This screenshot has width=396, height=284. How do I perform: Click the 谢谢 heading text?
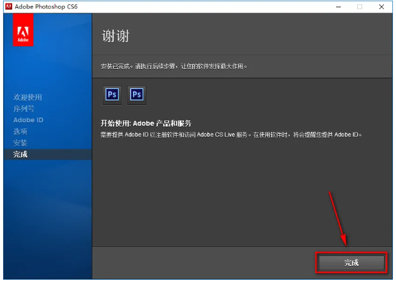tap(115, 36)
